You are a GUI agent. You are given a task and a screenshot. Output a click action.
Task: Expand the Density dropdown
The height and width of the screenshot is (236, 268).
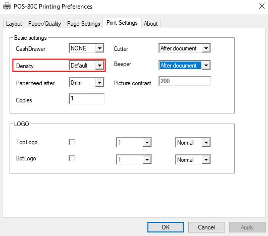pyautogui.click(x=86, y=65)
